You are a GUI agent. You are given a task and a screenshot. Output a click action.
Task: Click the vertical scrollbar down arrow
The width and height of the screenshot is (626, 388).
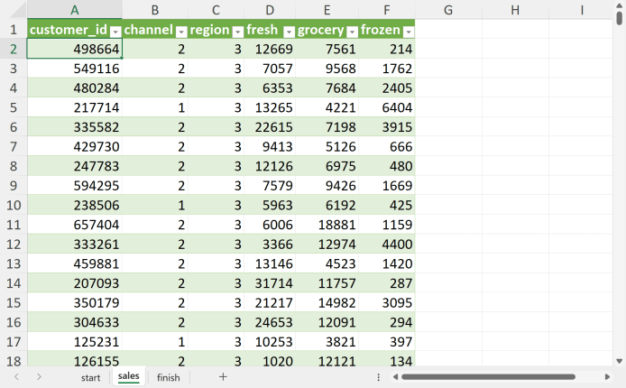click(619, 361)
